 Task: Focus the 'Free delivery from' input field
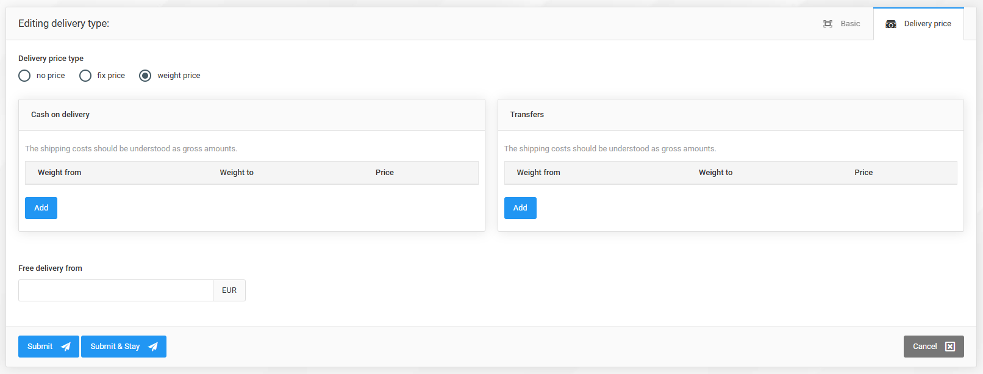coord(116,290)
